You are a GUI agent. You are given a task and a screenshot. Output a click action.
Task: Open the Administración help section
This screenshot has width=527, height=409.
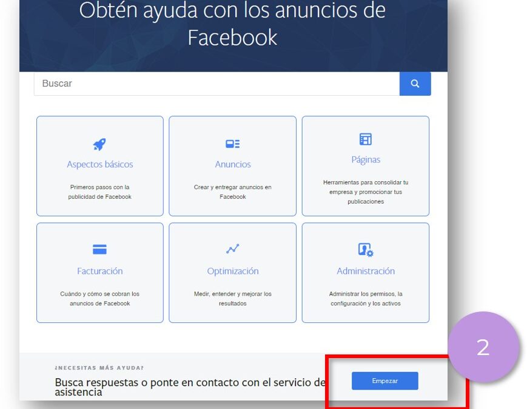[366, 271]
